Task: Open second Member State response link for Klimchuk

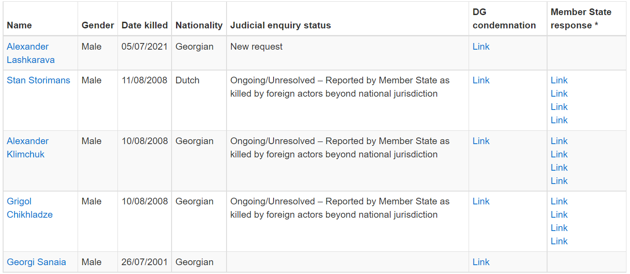Action: coord(559,154)
